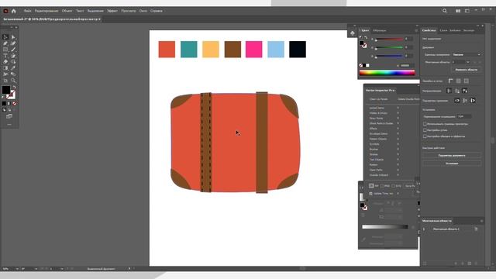Click the red channel slider in Color panel
Viewport: 496px width, 279px height.
(389, 40)
